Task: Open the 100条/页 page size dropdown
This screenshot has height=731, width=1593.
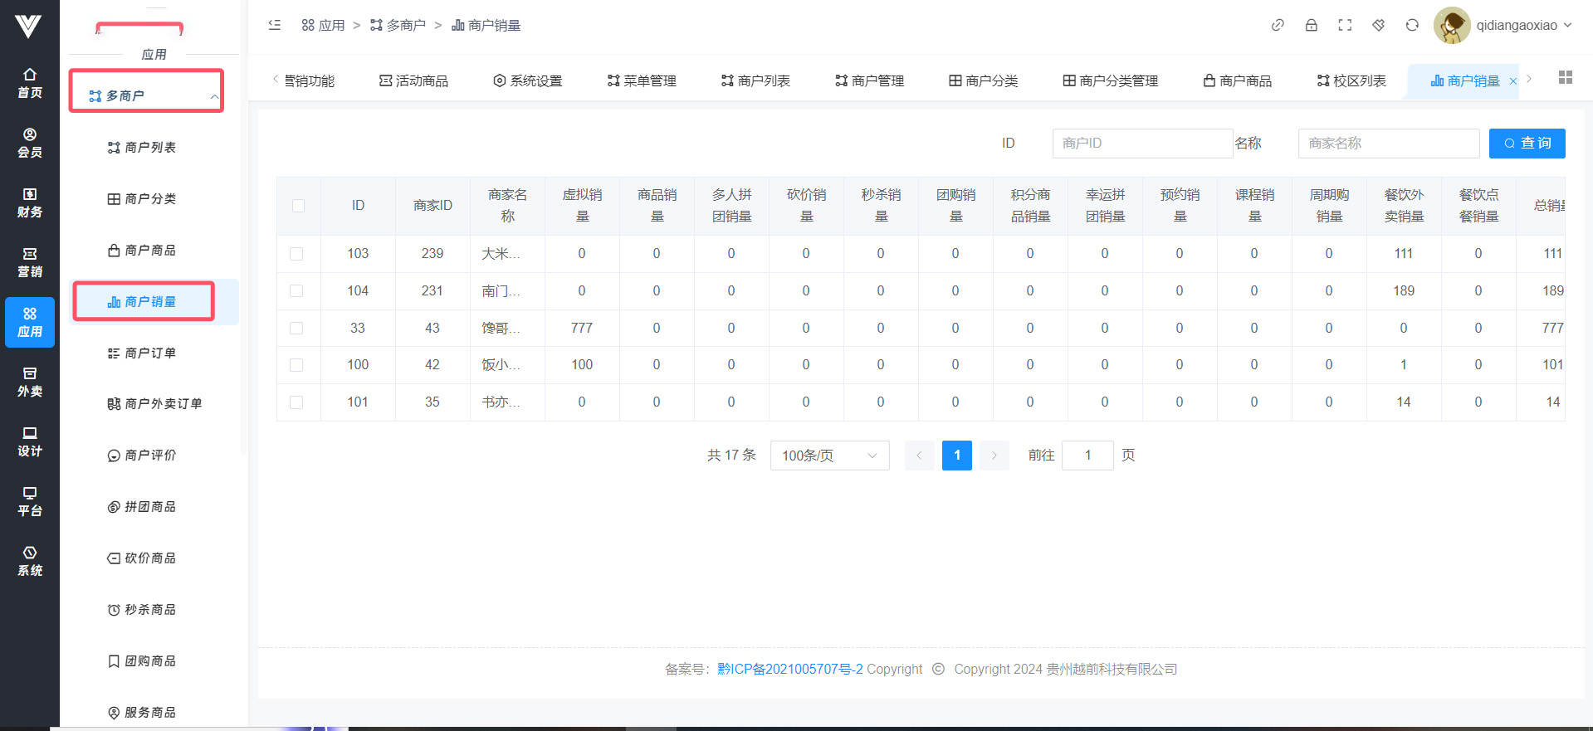Action: [x=829, y=456]
